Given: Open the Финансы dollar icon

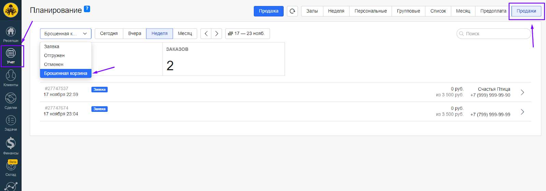Looking at the screenshot, I should click(11, 145).
